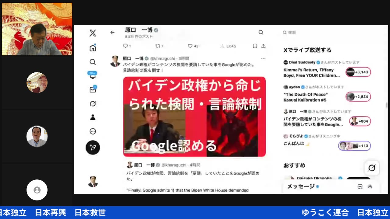Click Xでライブ放送する heading
This screenshot has width=390, height=219.
point(307,50)
